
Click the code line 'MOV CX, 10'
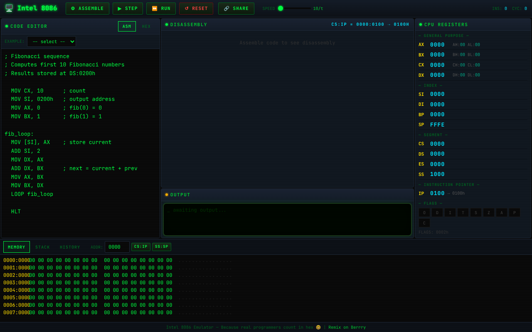point(27,91)
